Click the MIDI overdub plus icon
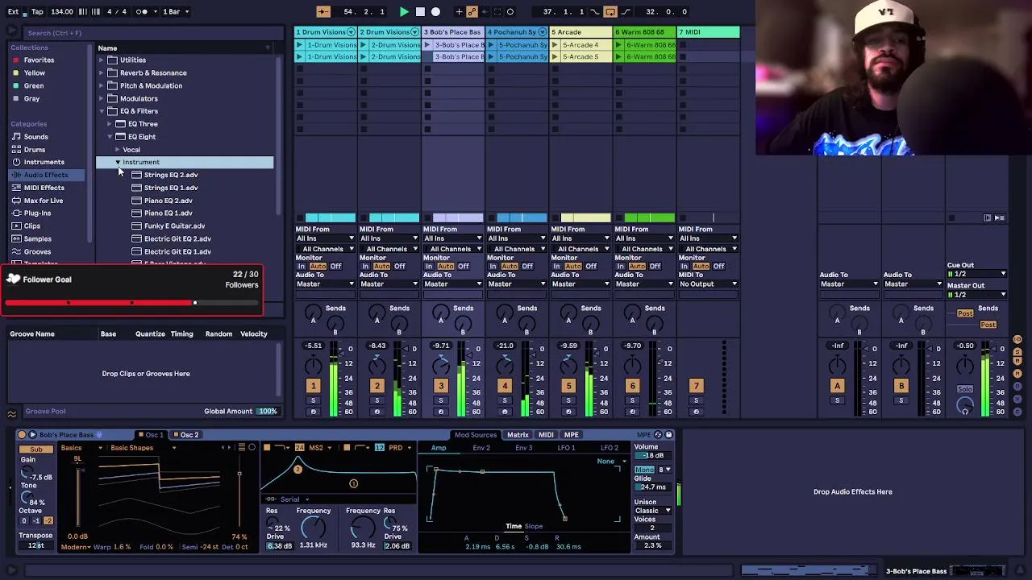Image resolution: width=1032 pixels, height=580 pixels. point(459,11)
